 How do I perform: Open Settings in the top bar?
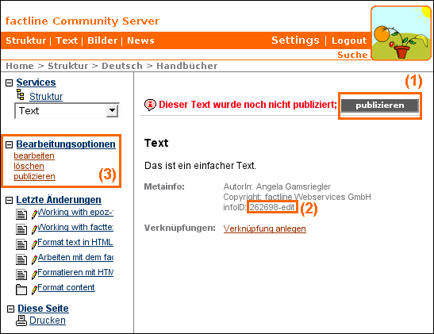(295, 40)
